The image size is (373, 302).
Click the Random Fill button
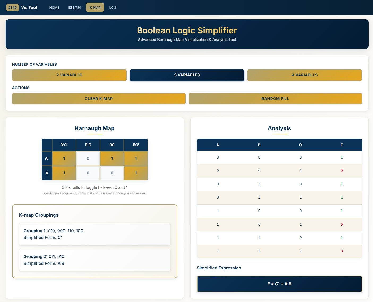tap(275, 99)
